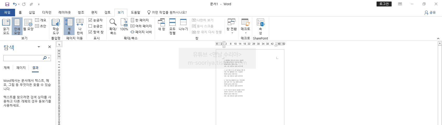Click 나누기 (Split) window icon
Screen dimensions: 442x125
183,25
